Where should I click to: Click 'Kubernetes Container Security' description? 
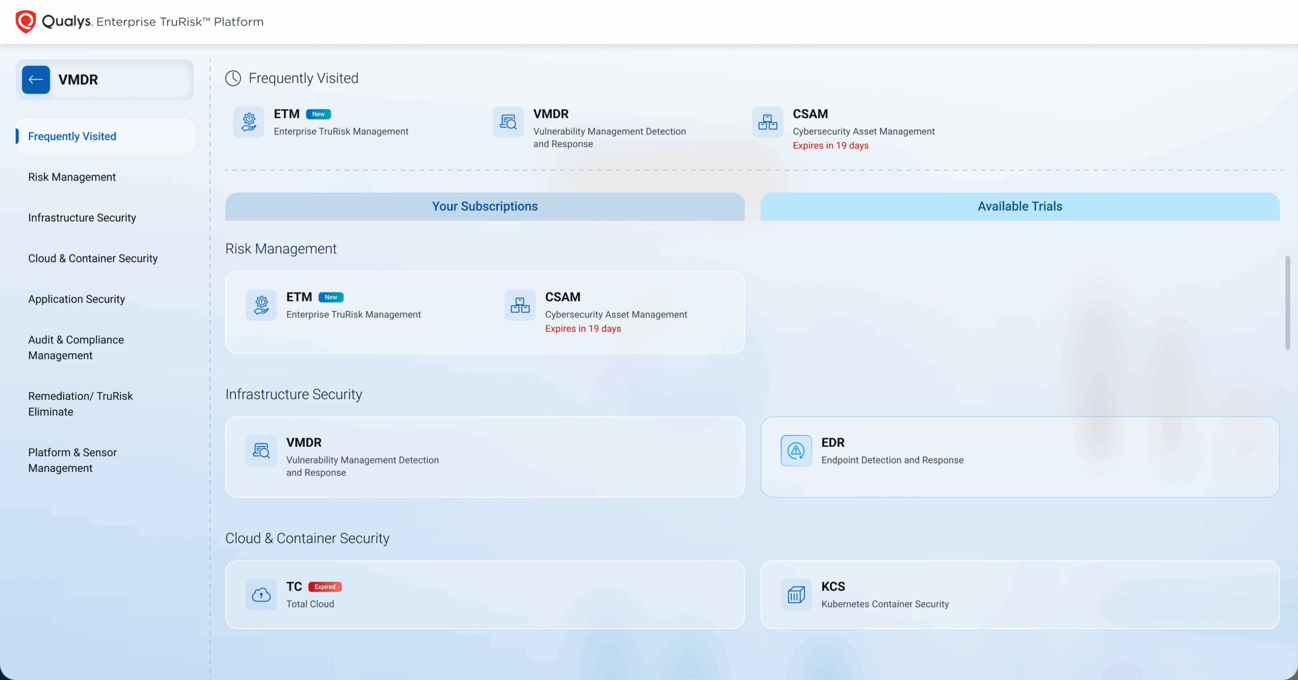click(885, 604)
